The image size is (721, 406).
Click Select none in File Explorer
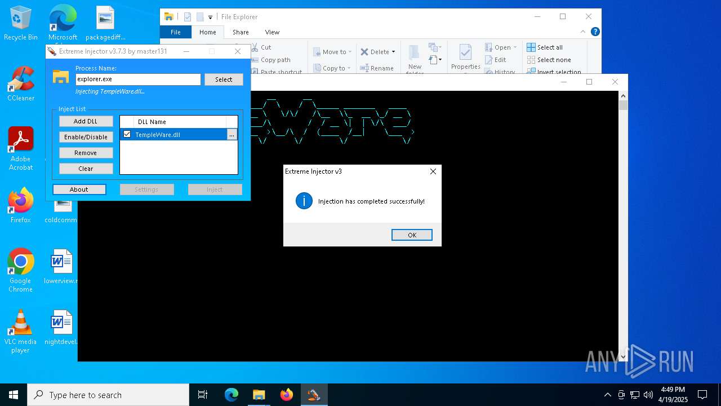click(x=549, y=60)
